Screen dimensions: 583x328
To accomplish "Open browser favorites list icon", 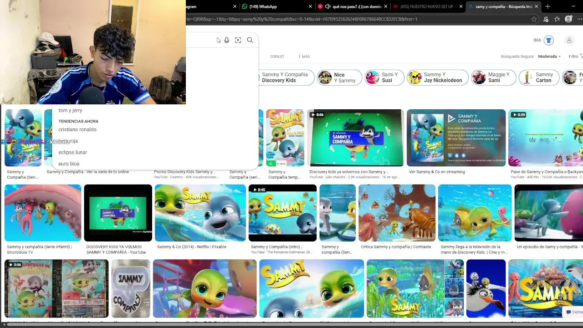I will pyautogui.click(x=557, y=19).
